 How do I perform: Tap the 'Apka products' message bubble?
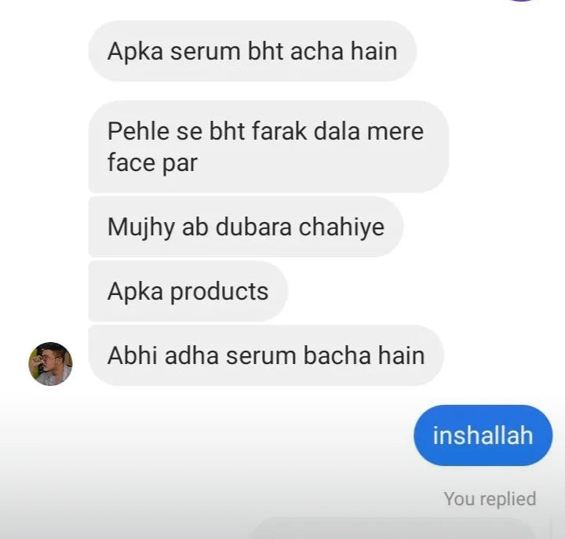point(188,291)
